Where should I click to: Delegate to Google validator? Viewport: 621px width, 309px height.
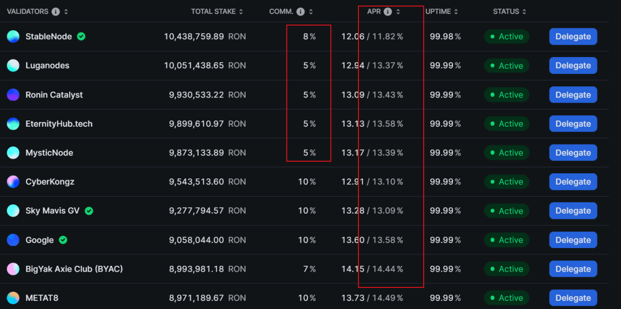573,240
